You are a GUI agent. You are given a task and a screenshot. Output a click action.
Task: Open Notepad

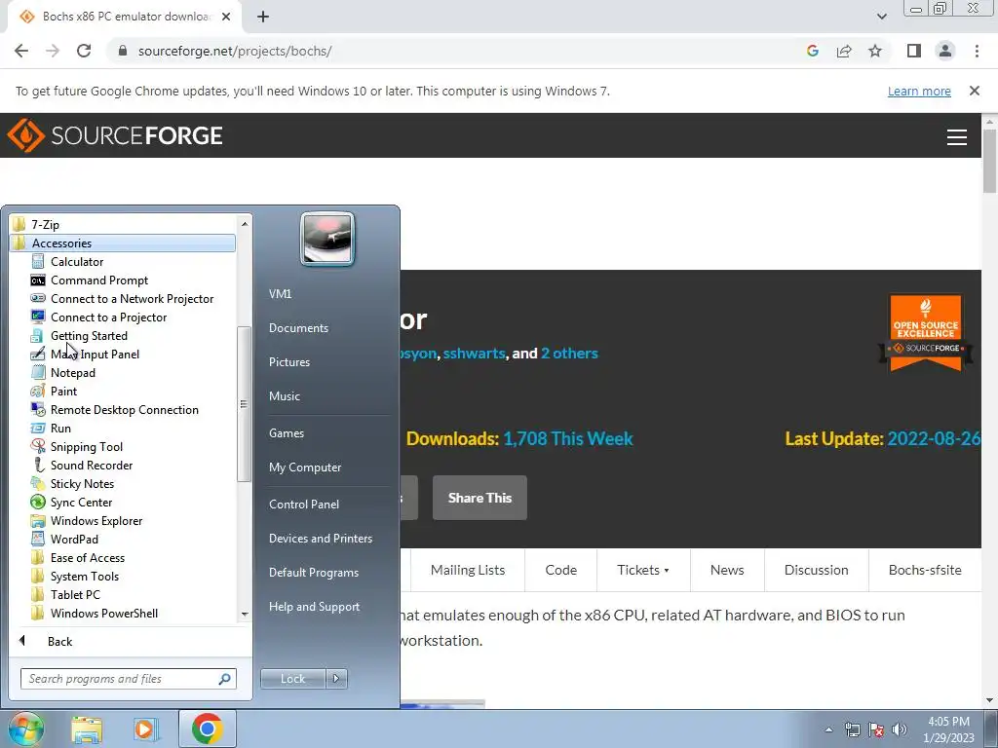[x=72, y=372]
